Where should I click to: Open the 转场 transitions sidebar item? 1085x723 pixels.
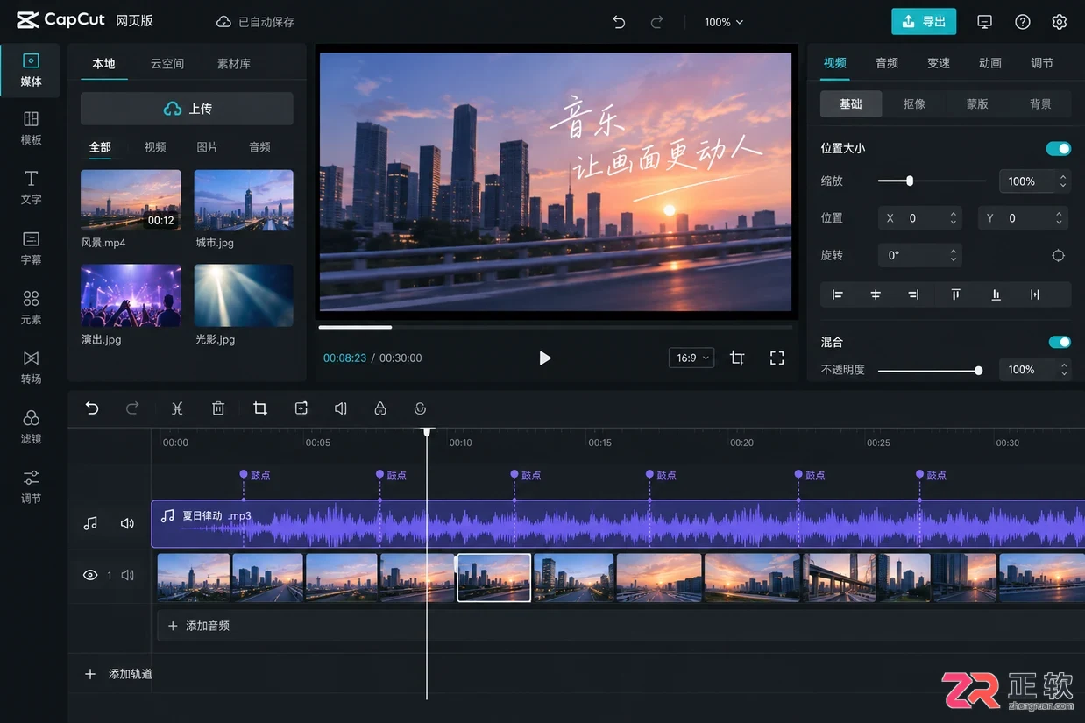(x=31, y=367)
